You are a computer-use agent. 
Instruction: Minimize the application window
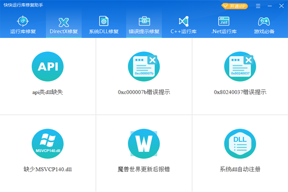click(x=270, y=6)
